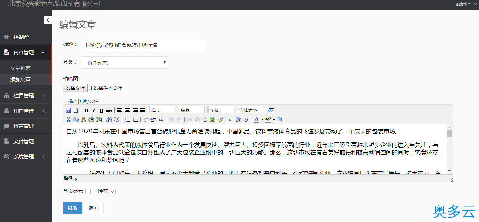Click the copy icon
Viewport: 479px width, 222px height.
76,120
